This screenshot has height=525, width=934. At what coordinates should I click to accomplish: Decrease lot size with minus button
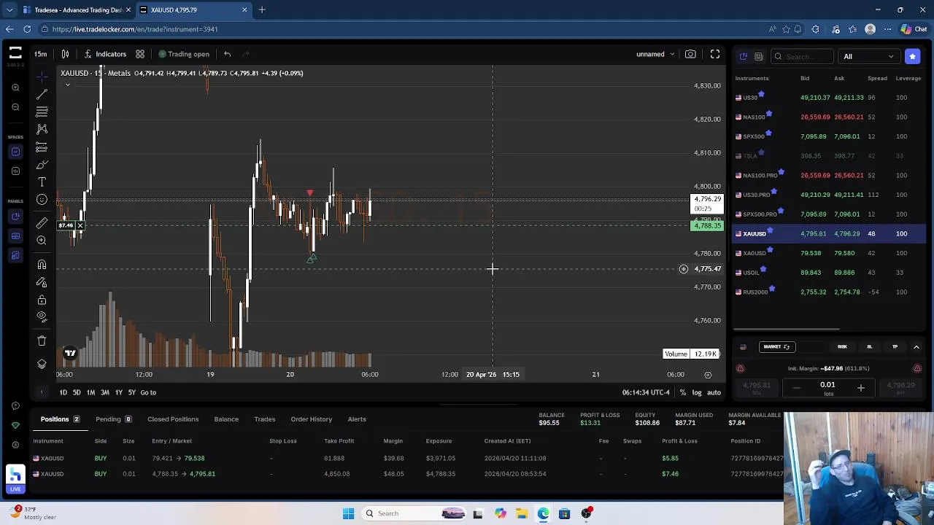(x=796, y=388)
